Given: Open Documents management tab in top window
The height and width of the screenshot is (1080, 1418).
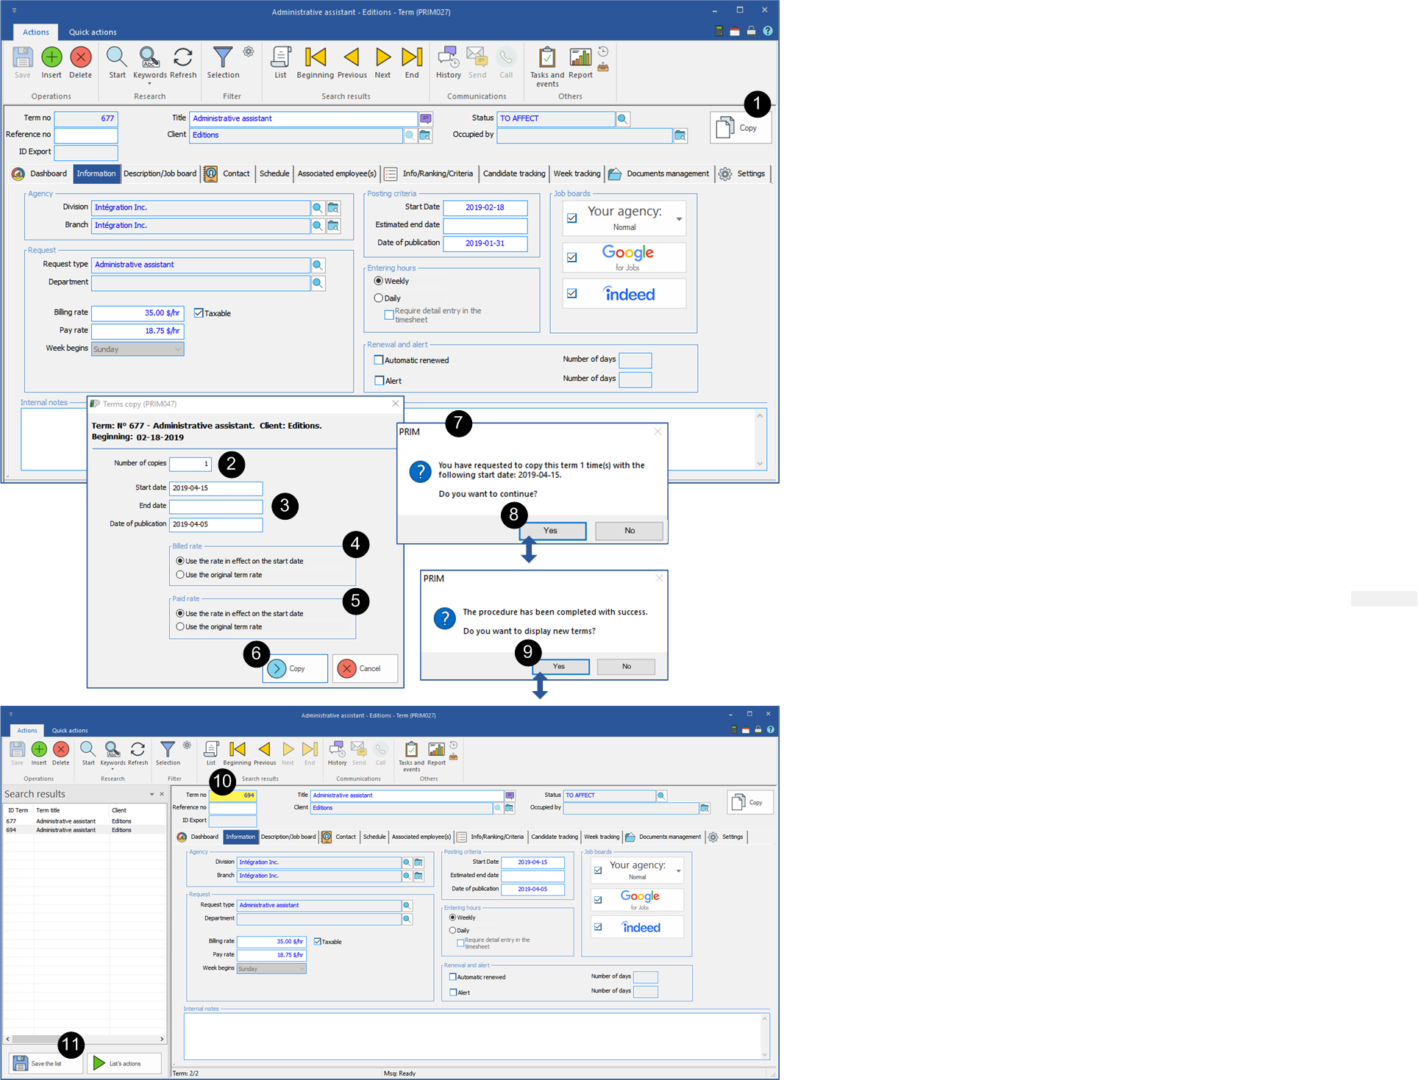Looking at the screenshot, I should [659, 174].
